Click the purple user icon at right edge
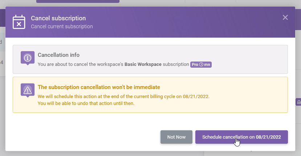The width and height of the screenshot is (301, 156). [x=299, y=102]
